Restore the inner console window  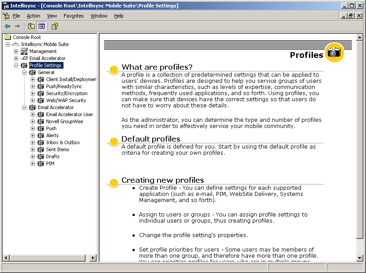[351, 16]
